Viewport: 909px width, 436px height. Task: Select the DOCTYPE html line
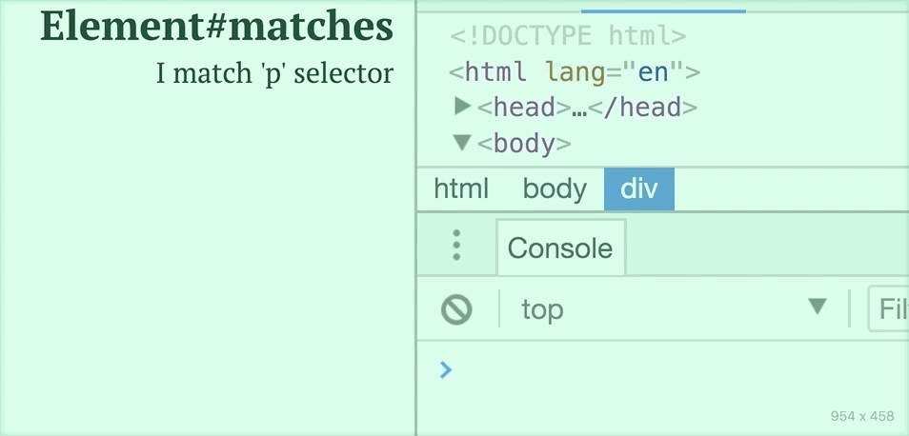click(568, 36)
